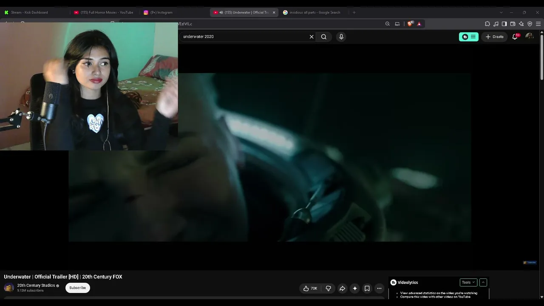
Task: Open the VPN shield icon in toolbar
Action: [530, 24]
